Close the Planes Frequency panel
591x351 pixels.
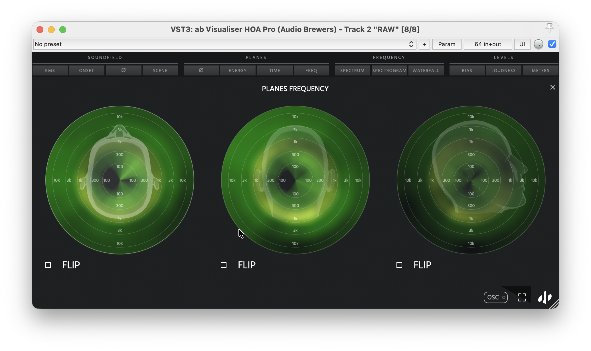[x=553, y=87]
